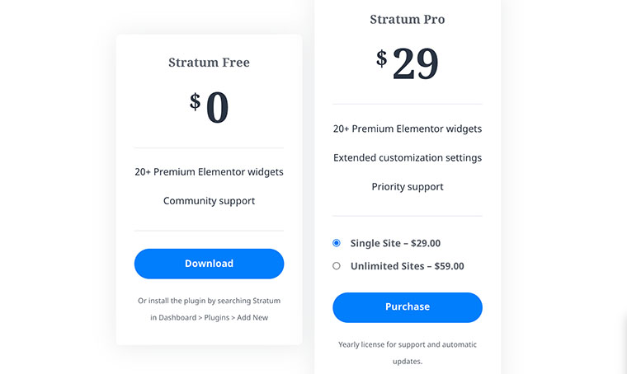Click 'Extended customization settings' feature text

point(407,157)
